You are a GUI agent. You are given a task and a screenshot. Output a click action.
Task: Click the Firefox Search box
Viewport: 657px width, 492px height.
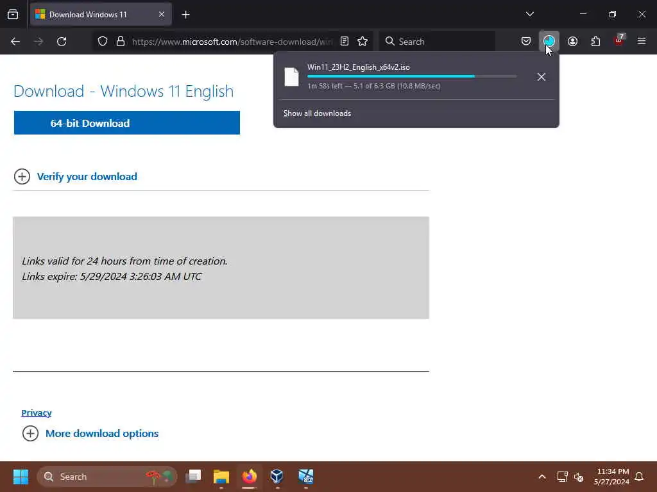[x=437, y=42]
